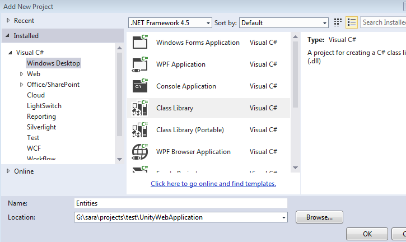Select the Class Library (Portable) template name
This screenshot has width=406, height=242.
190,129
